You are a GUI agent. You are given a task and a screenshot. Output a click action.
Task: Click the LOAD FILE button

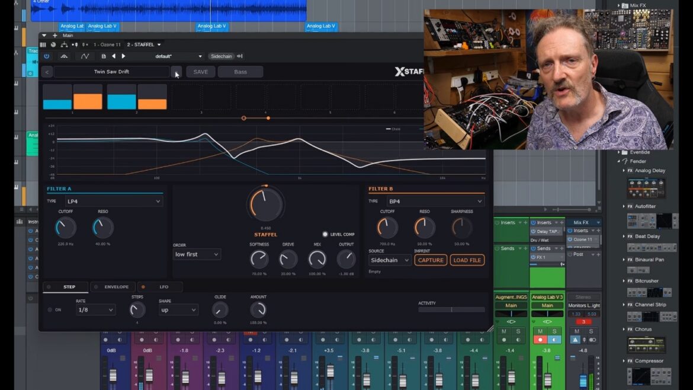467,260
